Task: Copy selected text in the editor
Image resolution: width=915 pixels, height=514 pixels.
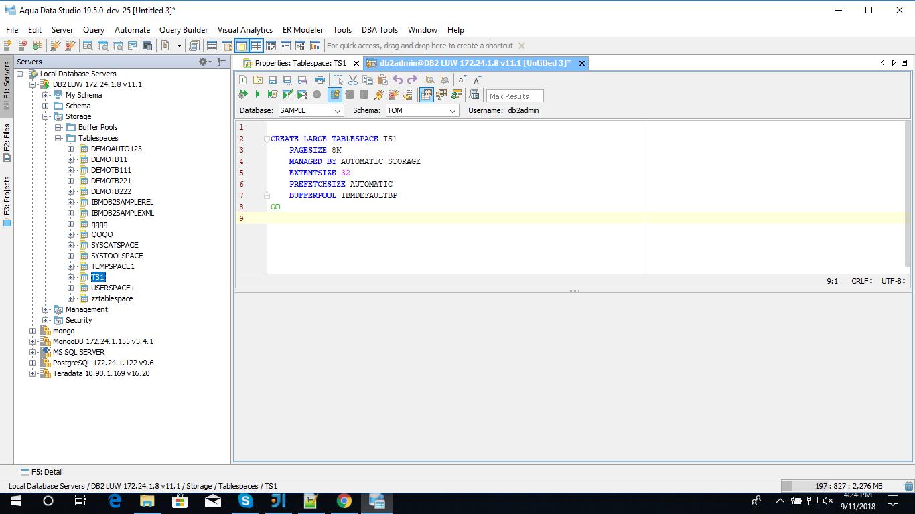Action: [x=368, y=80]
